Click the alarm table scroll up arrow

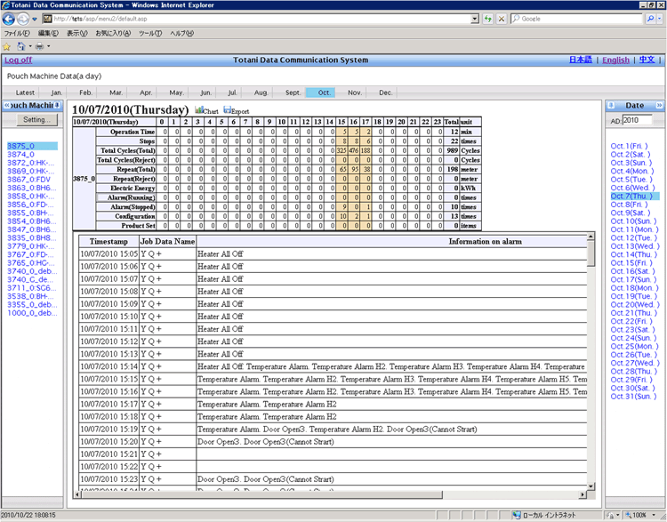591,237
